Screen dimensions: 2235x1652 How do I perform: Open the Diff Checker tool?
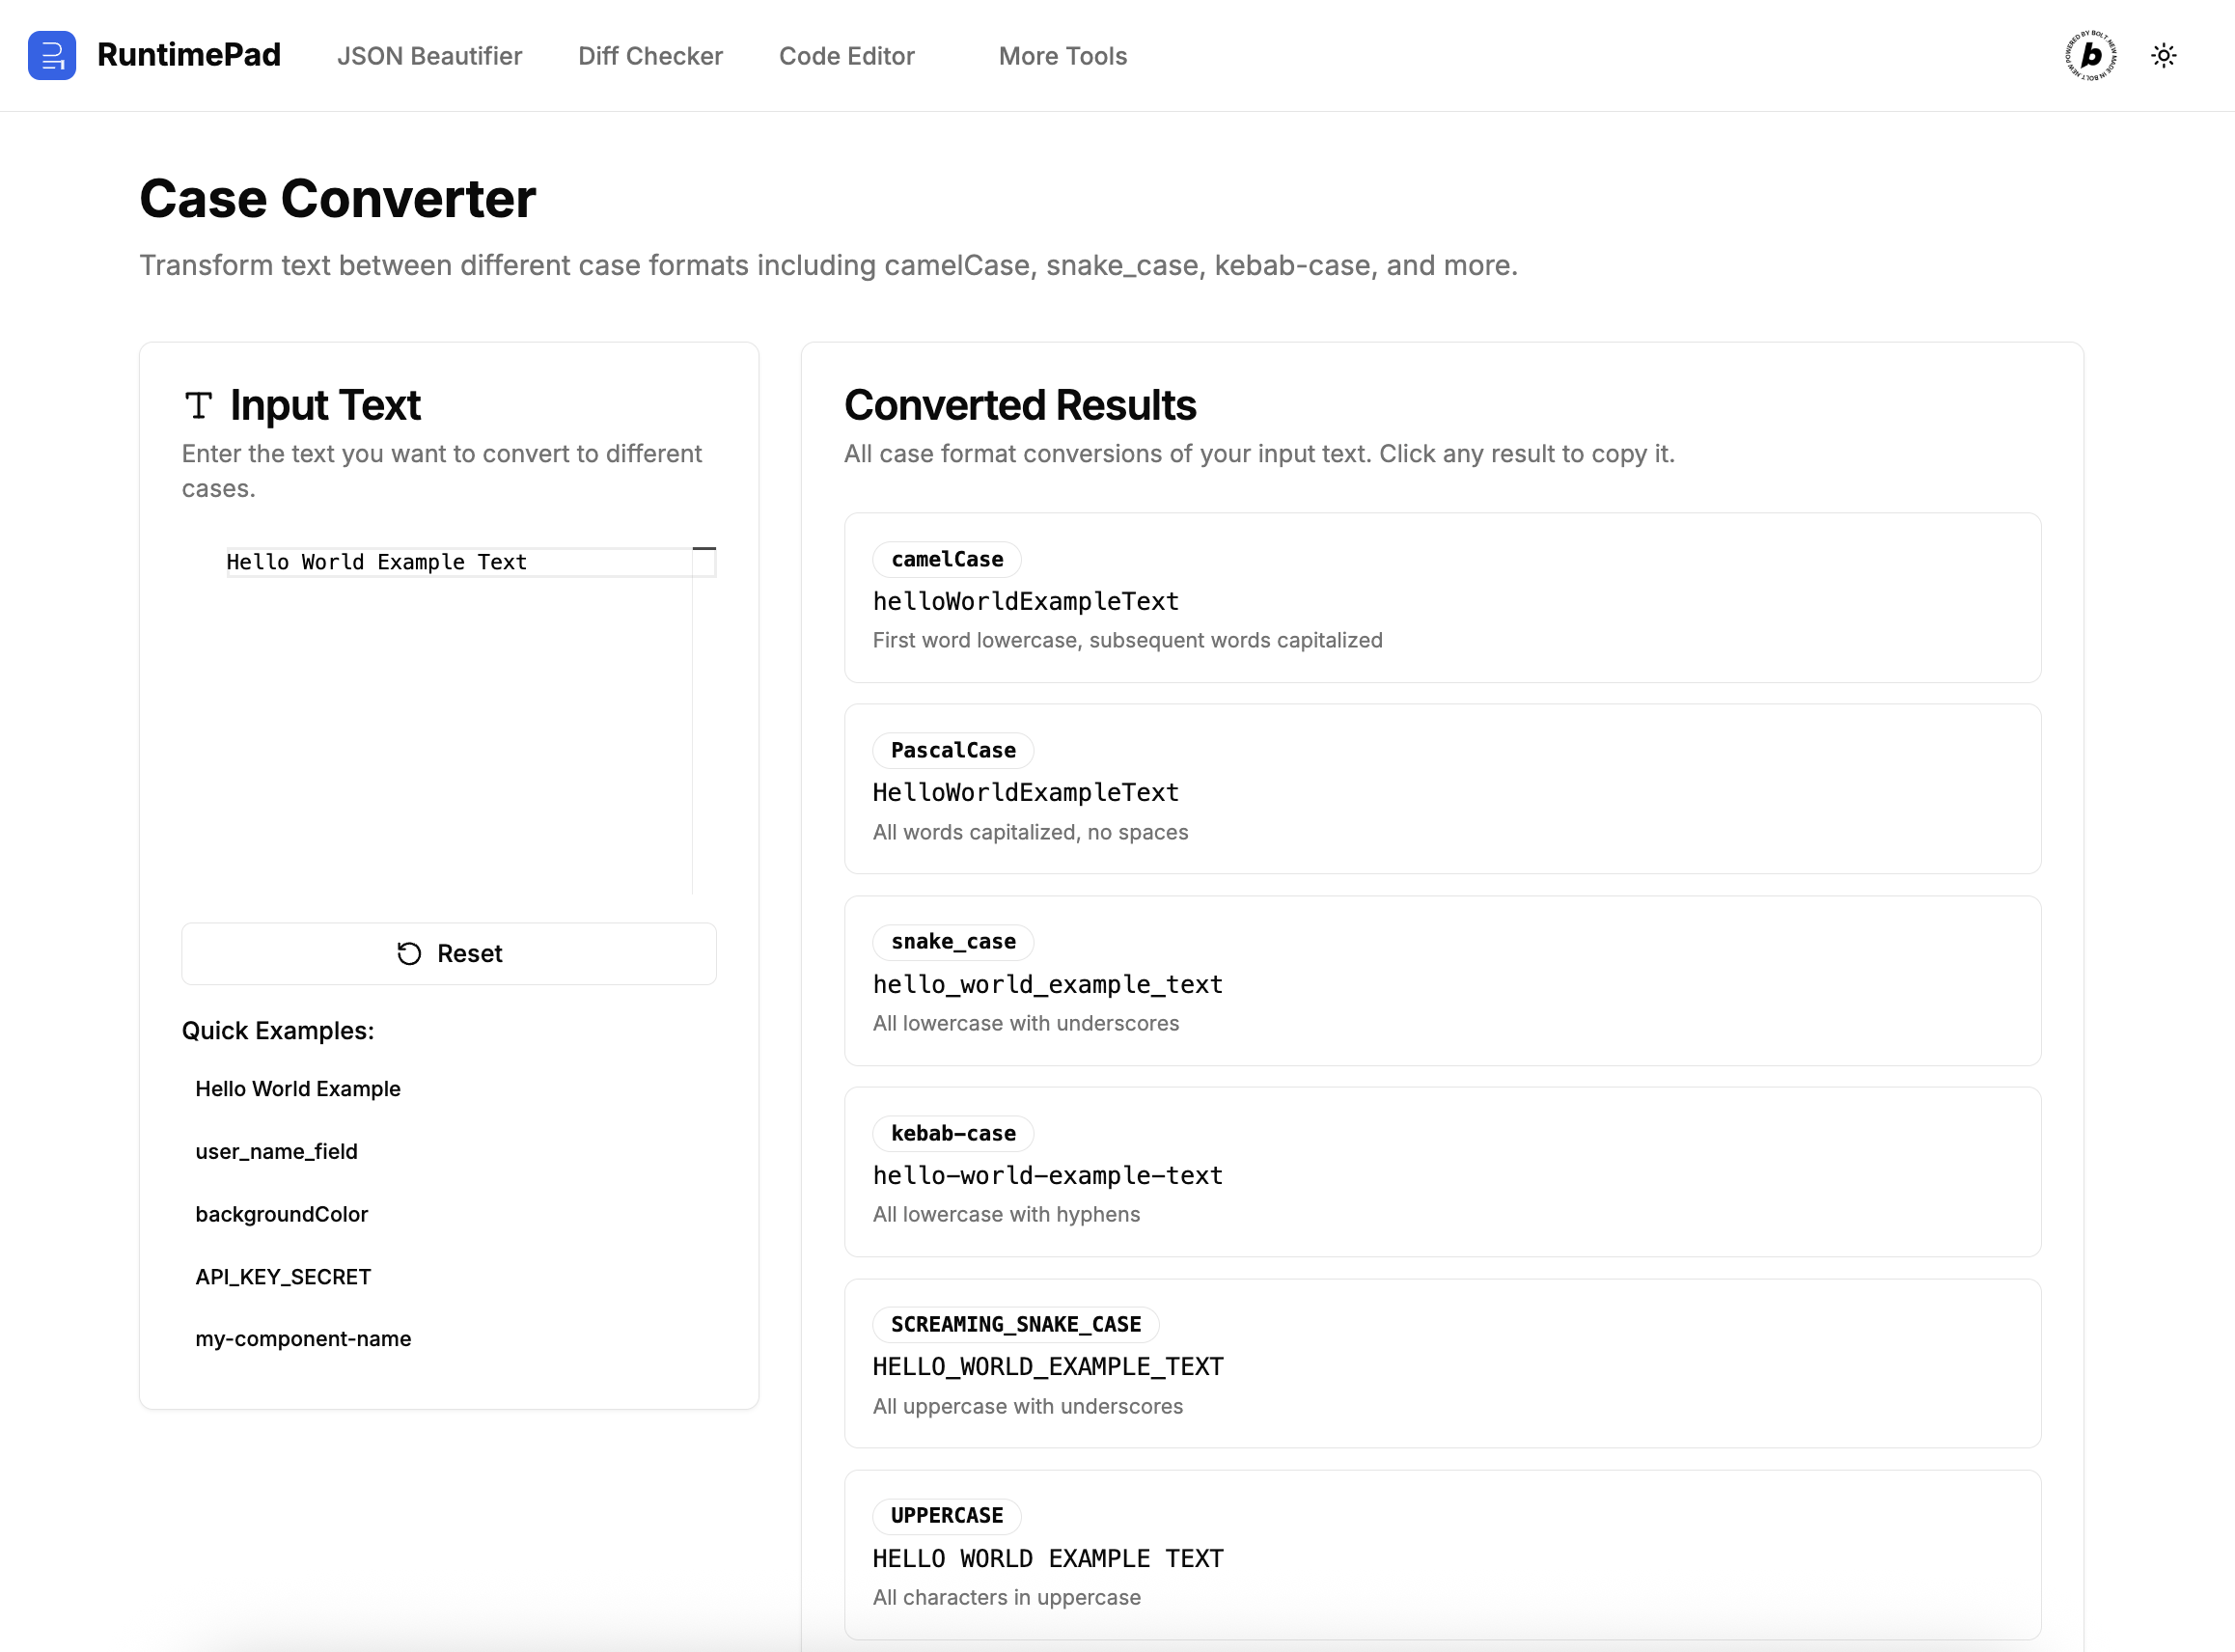coord(650,55)
